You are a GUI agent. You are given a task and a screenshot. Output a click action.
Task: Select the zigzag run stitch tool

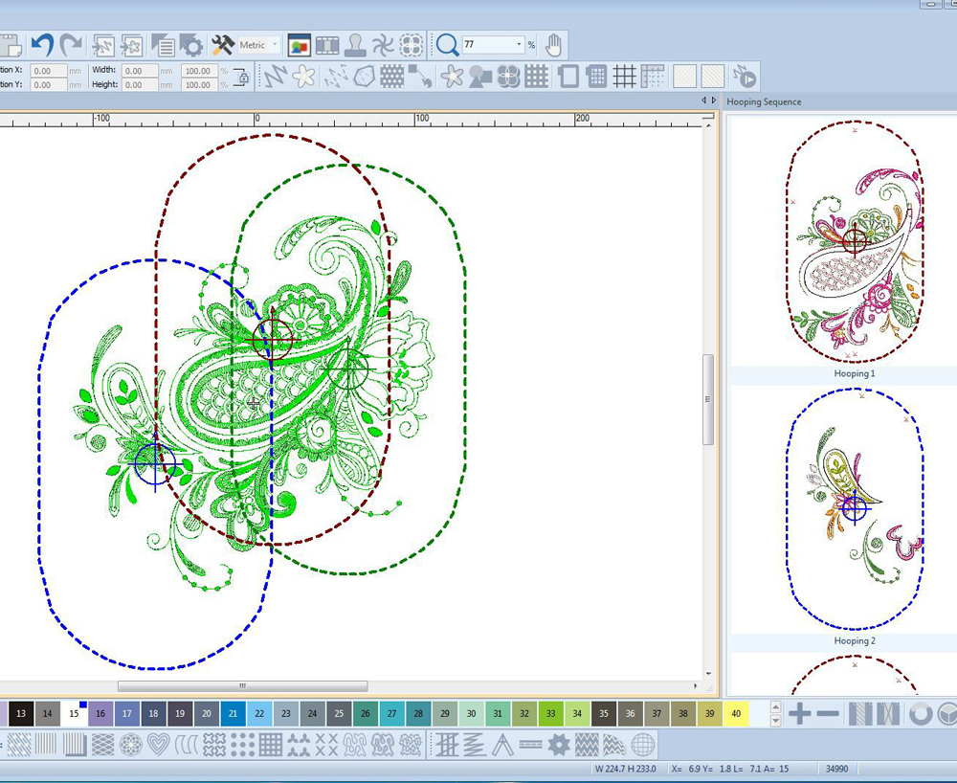276,77
